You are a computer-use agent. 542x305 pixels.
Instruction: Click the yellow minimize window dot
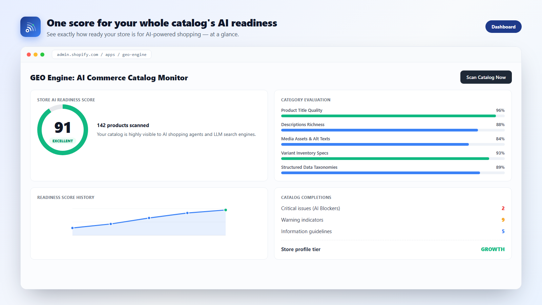pyautogui.click(x=36, y=55)
